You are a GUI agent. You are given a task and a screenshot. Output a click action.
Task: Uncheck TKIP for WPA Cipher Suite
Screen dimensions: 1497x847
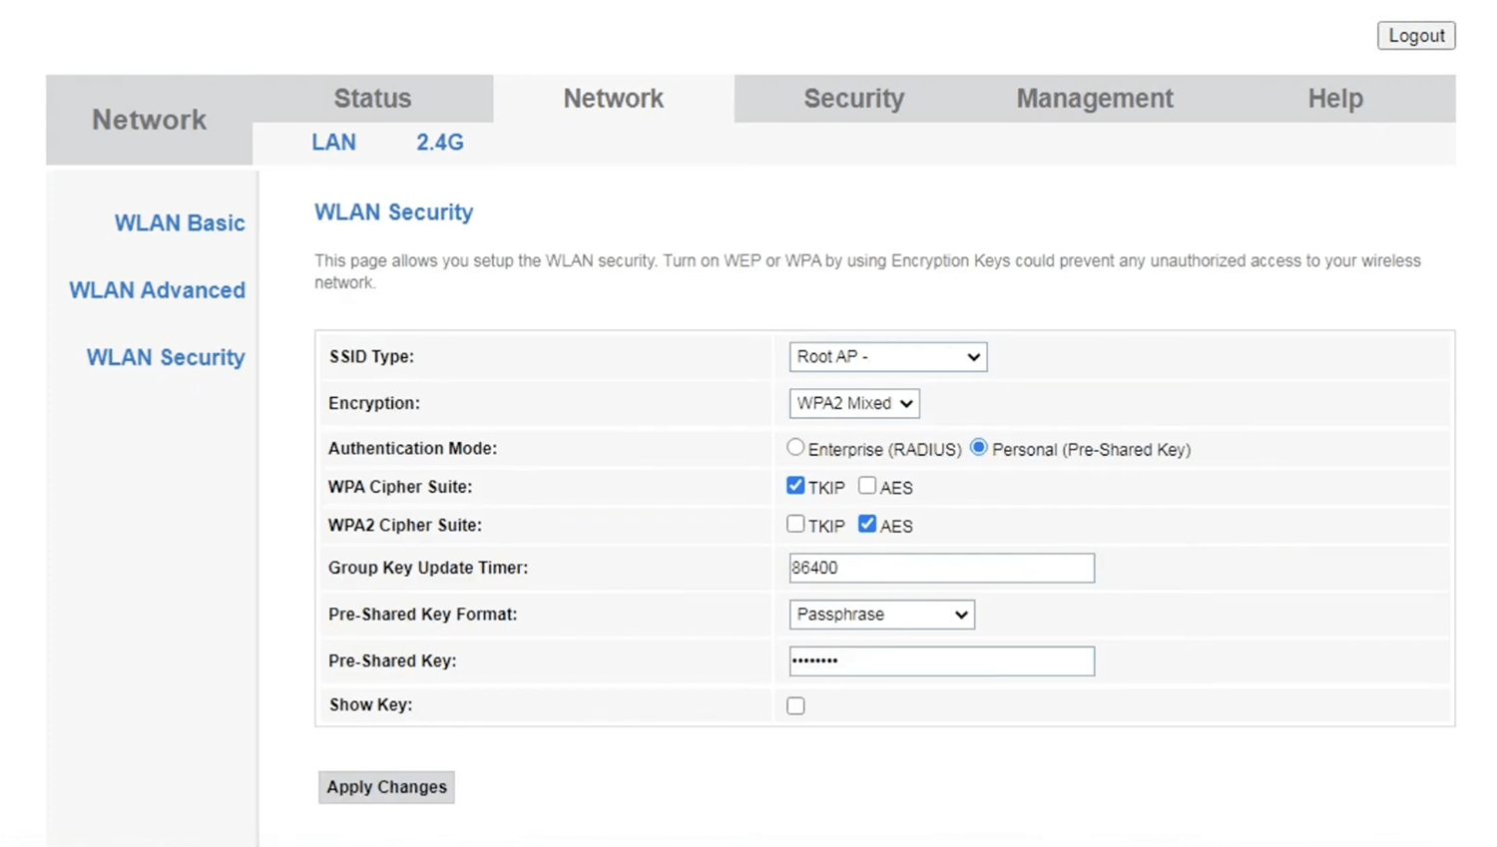coord(795,486)
